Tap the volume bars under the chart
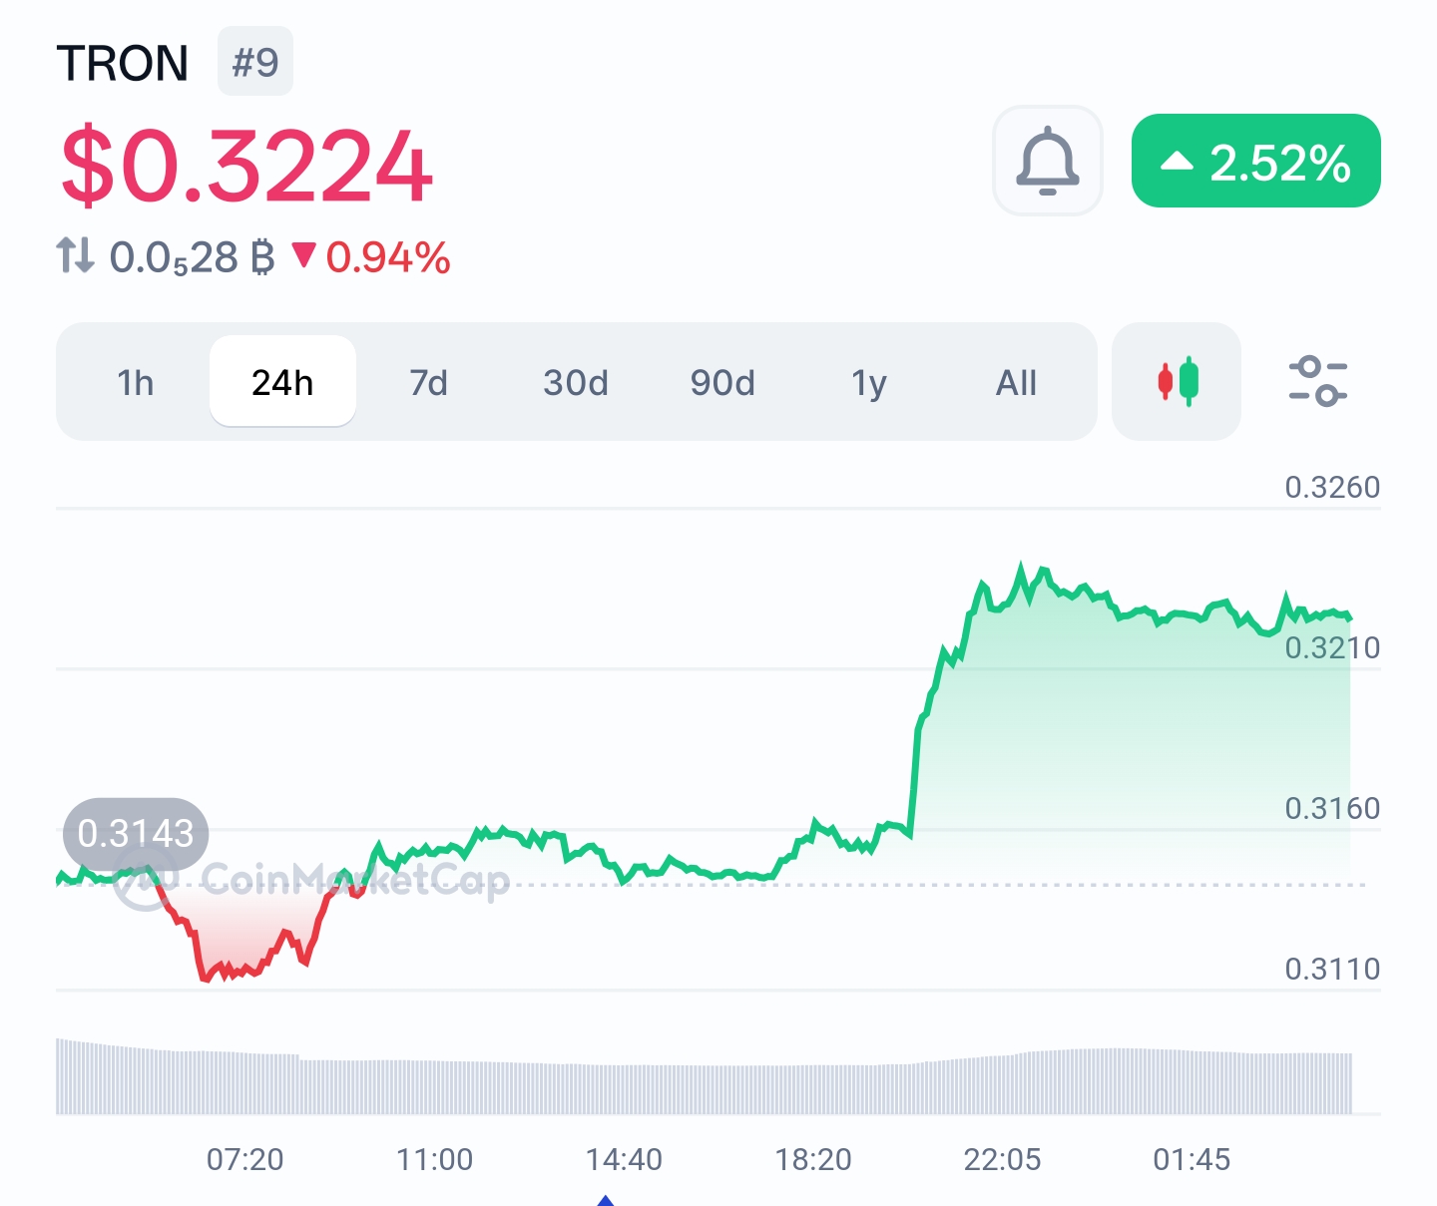Image resolution: width=1437 pixels, height=1206 pixels. 699,1087
